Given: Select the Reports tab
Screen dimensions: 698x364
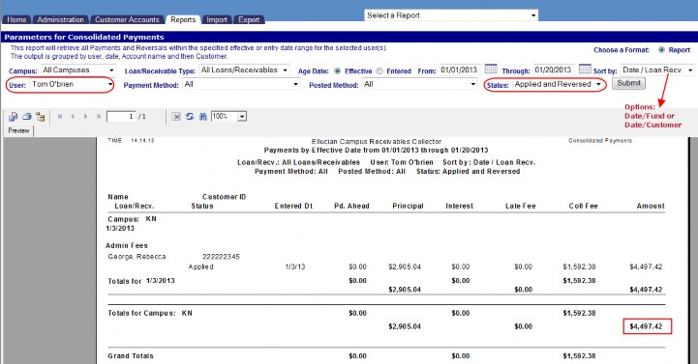Looking at the screenshot, I should [x=183, y=19].
